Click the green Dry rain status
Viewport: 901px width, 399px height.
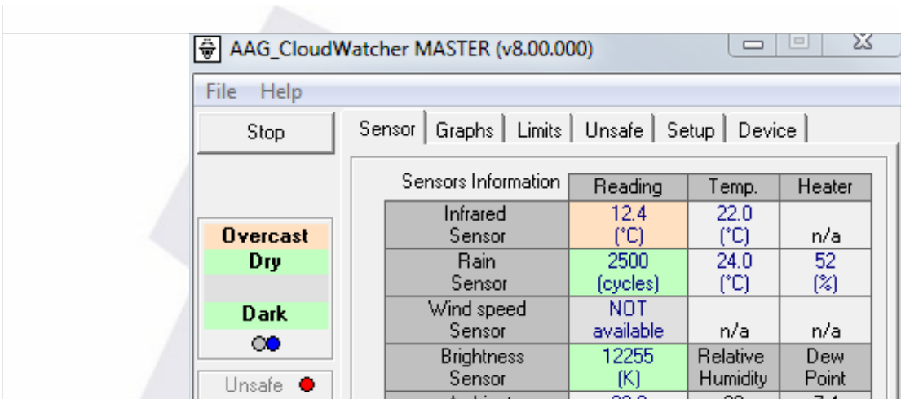point(266,261)
